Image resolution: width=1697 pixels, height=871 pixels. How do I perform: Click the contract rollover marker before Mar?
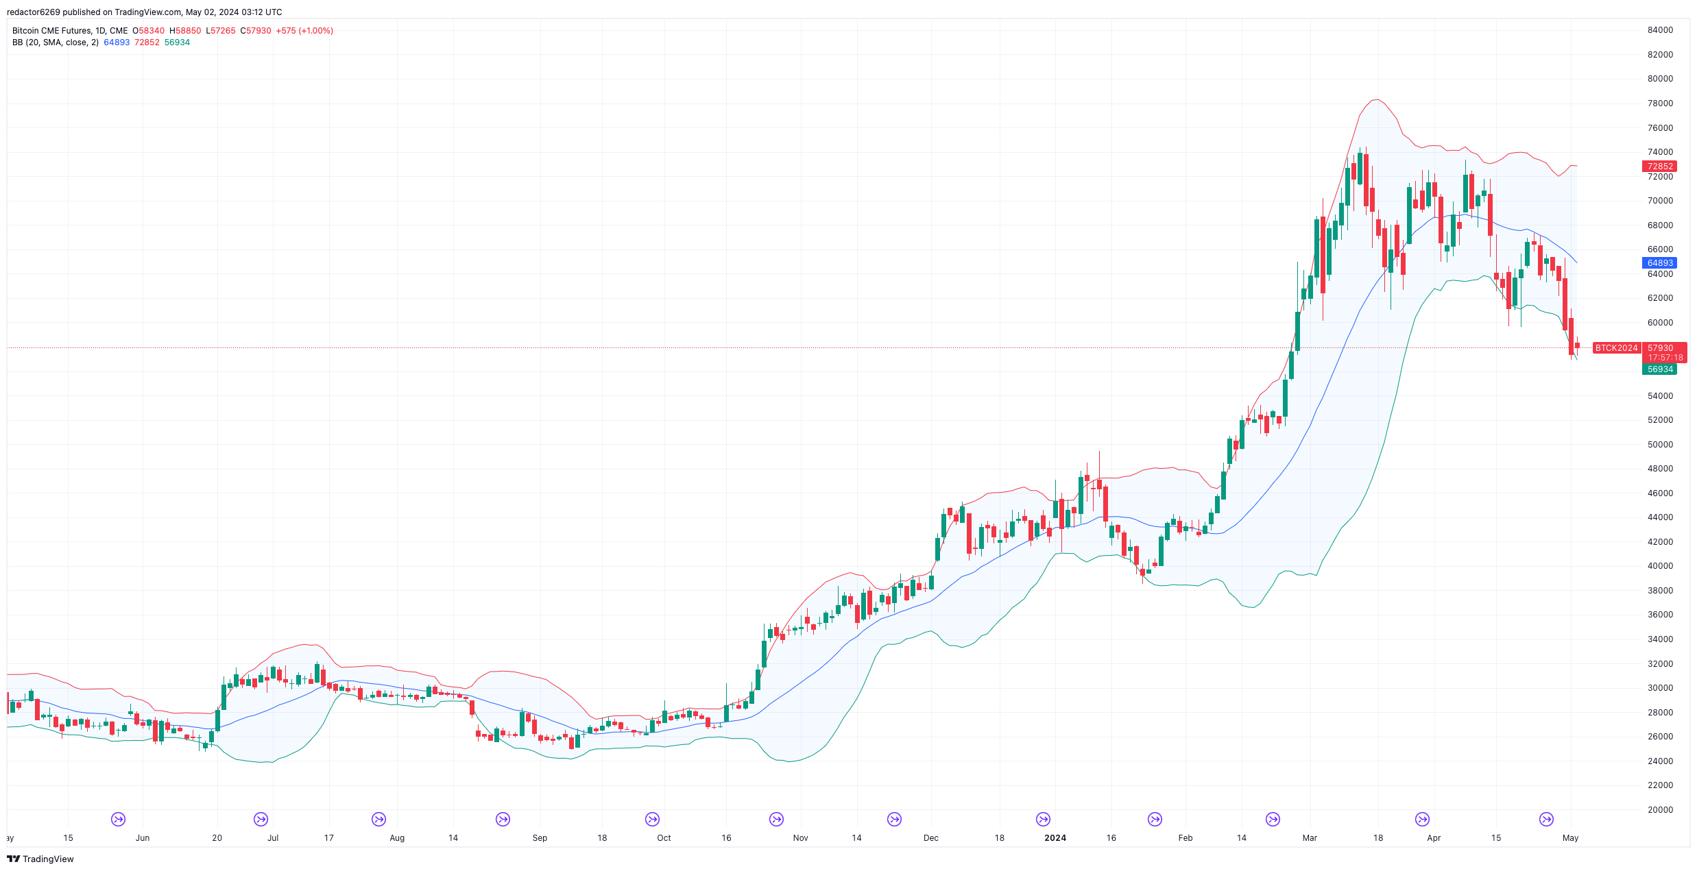pos(1273,819)
